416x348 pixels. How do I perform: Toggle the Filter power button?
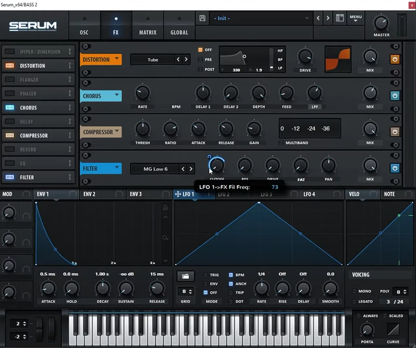(395, 168)
